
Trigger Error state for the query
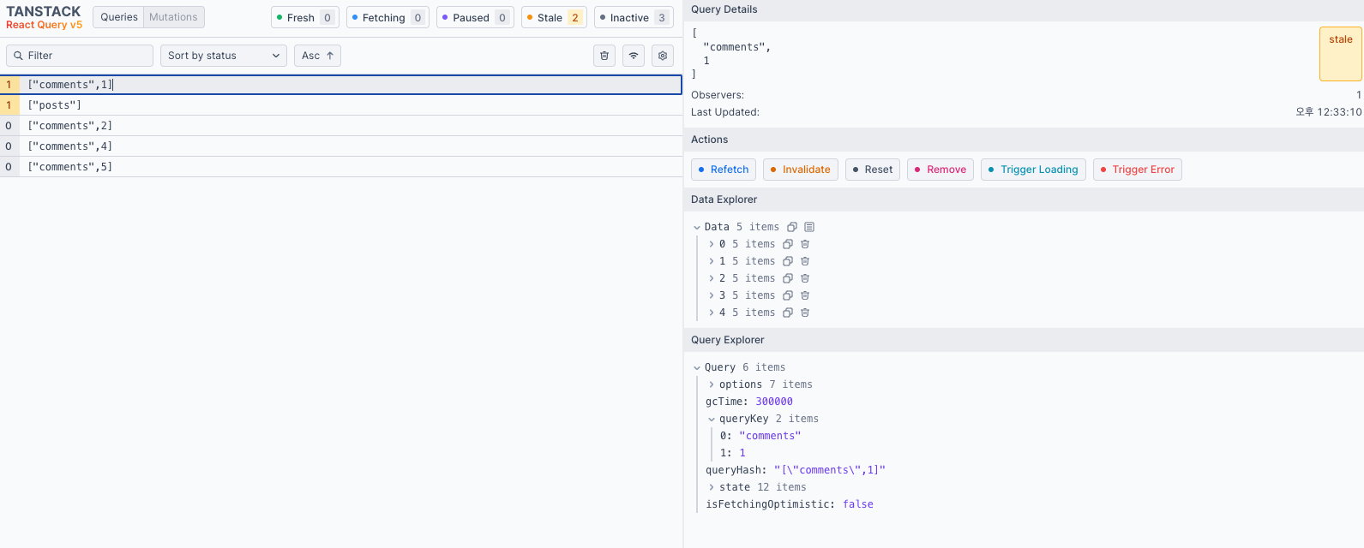point(1138,170)
